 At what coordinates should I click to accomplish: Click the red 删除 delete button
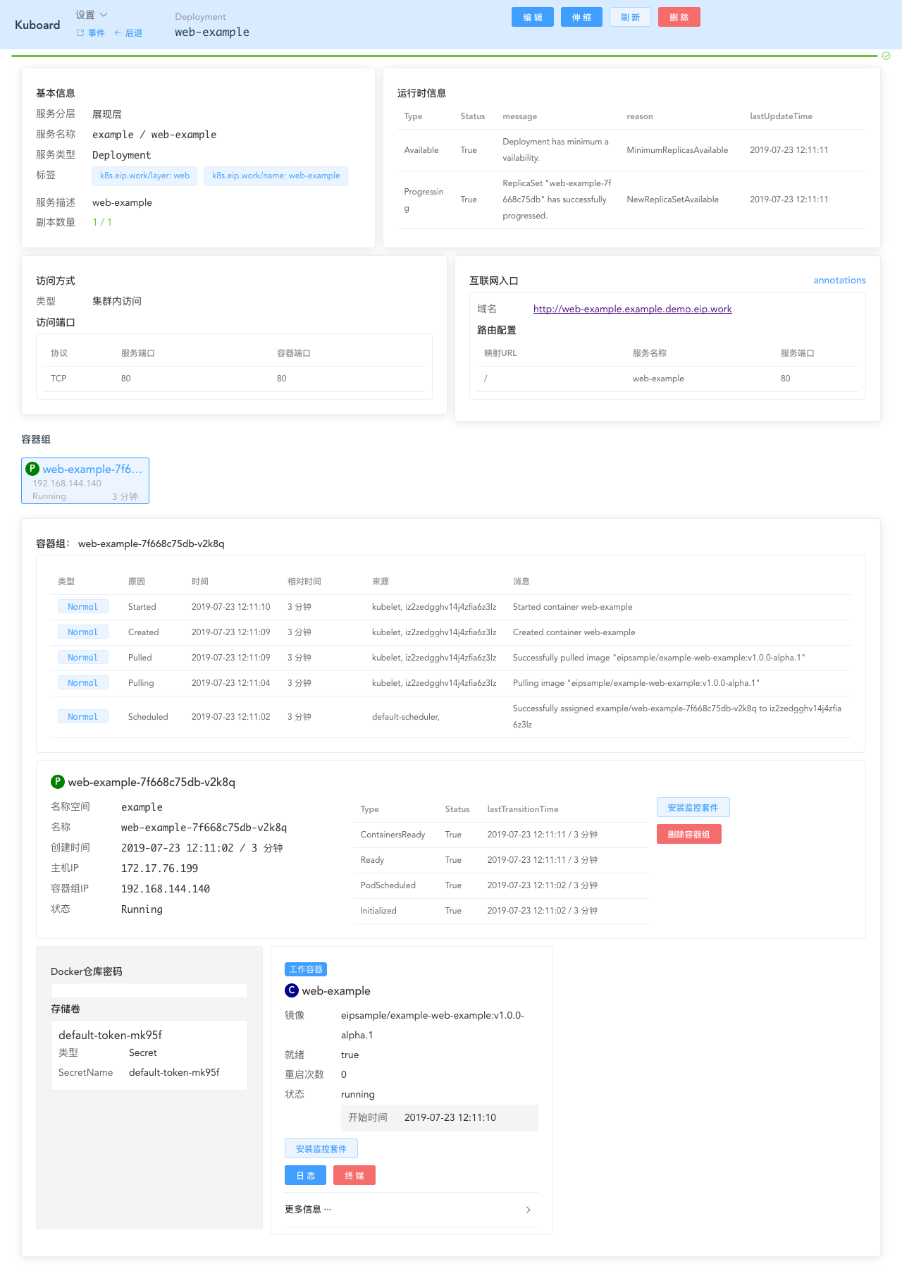pyautogui.click(x=679, y=18)
